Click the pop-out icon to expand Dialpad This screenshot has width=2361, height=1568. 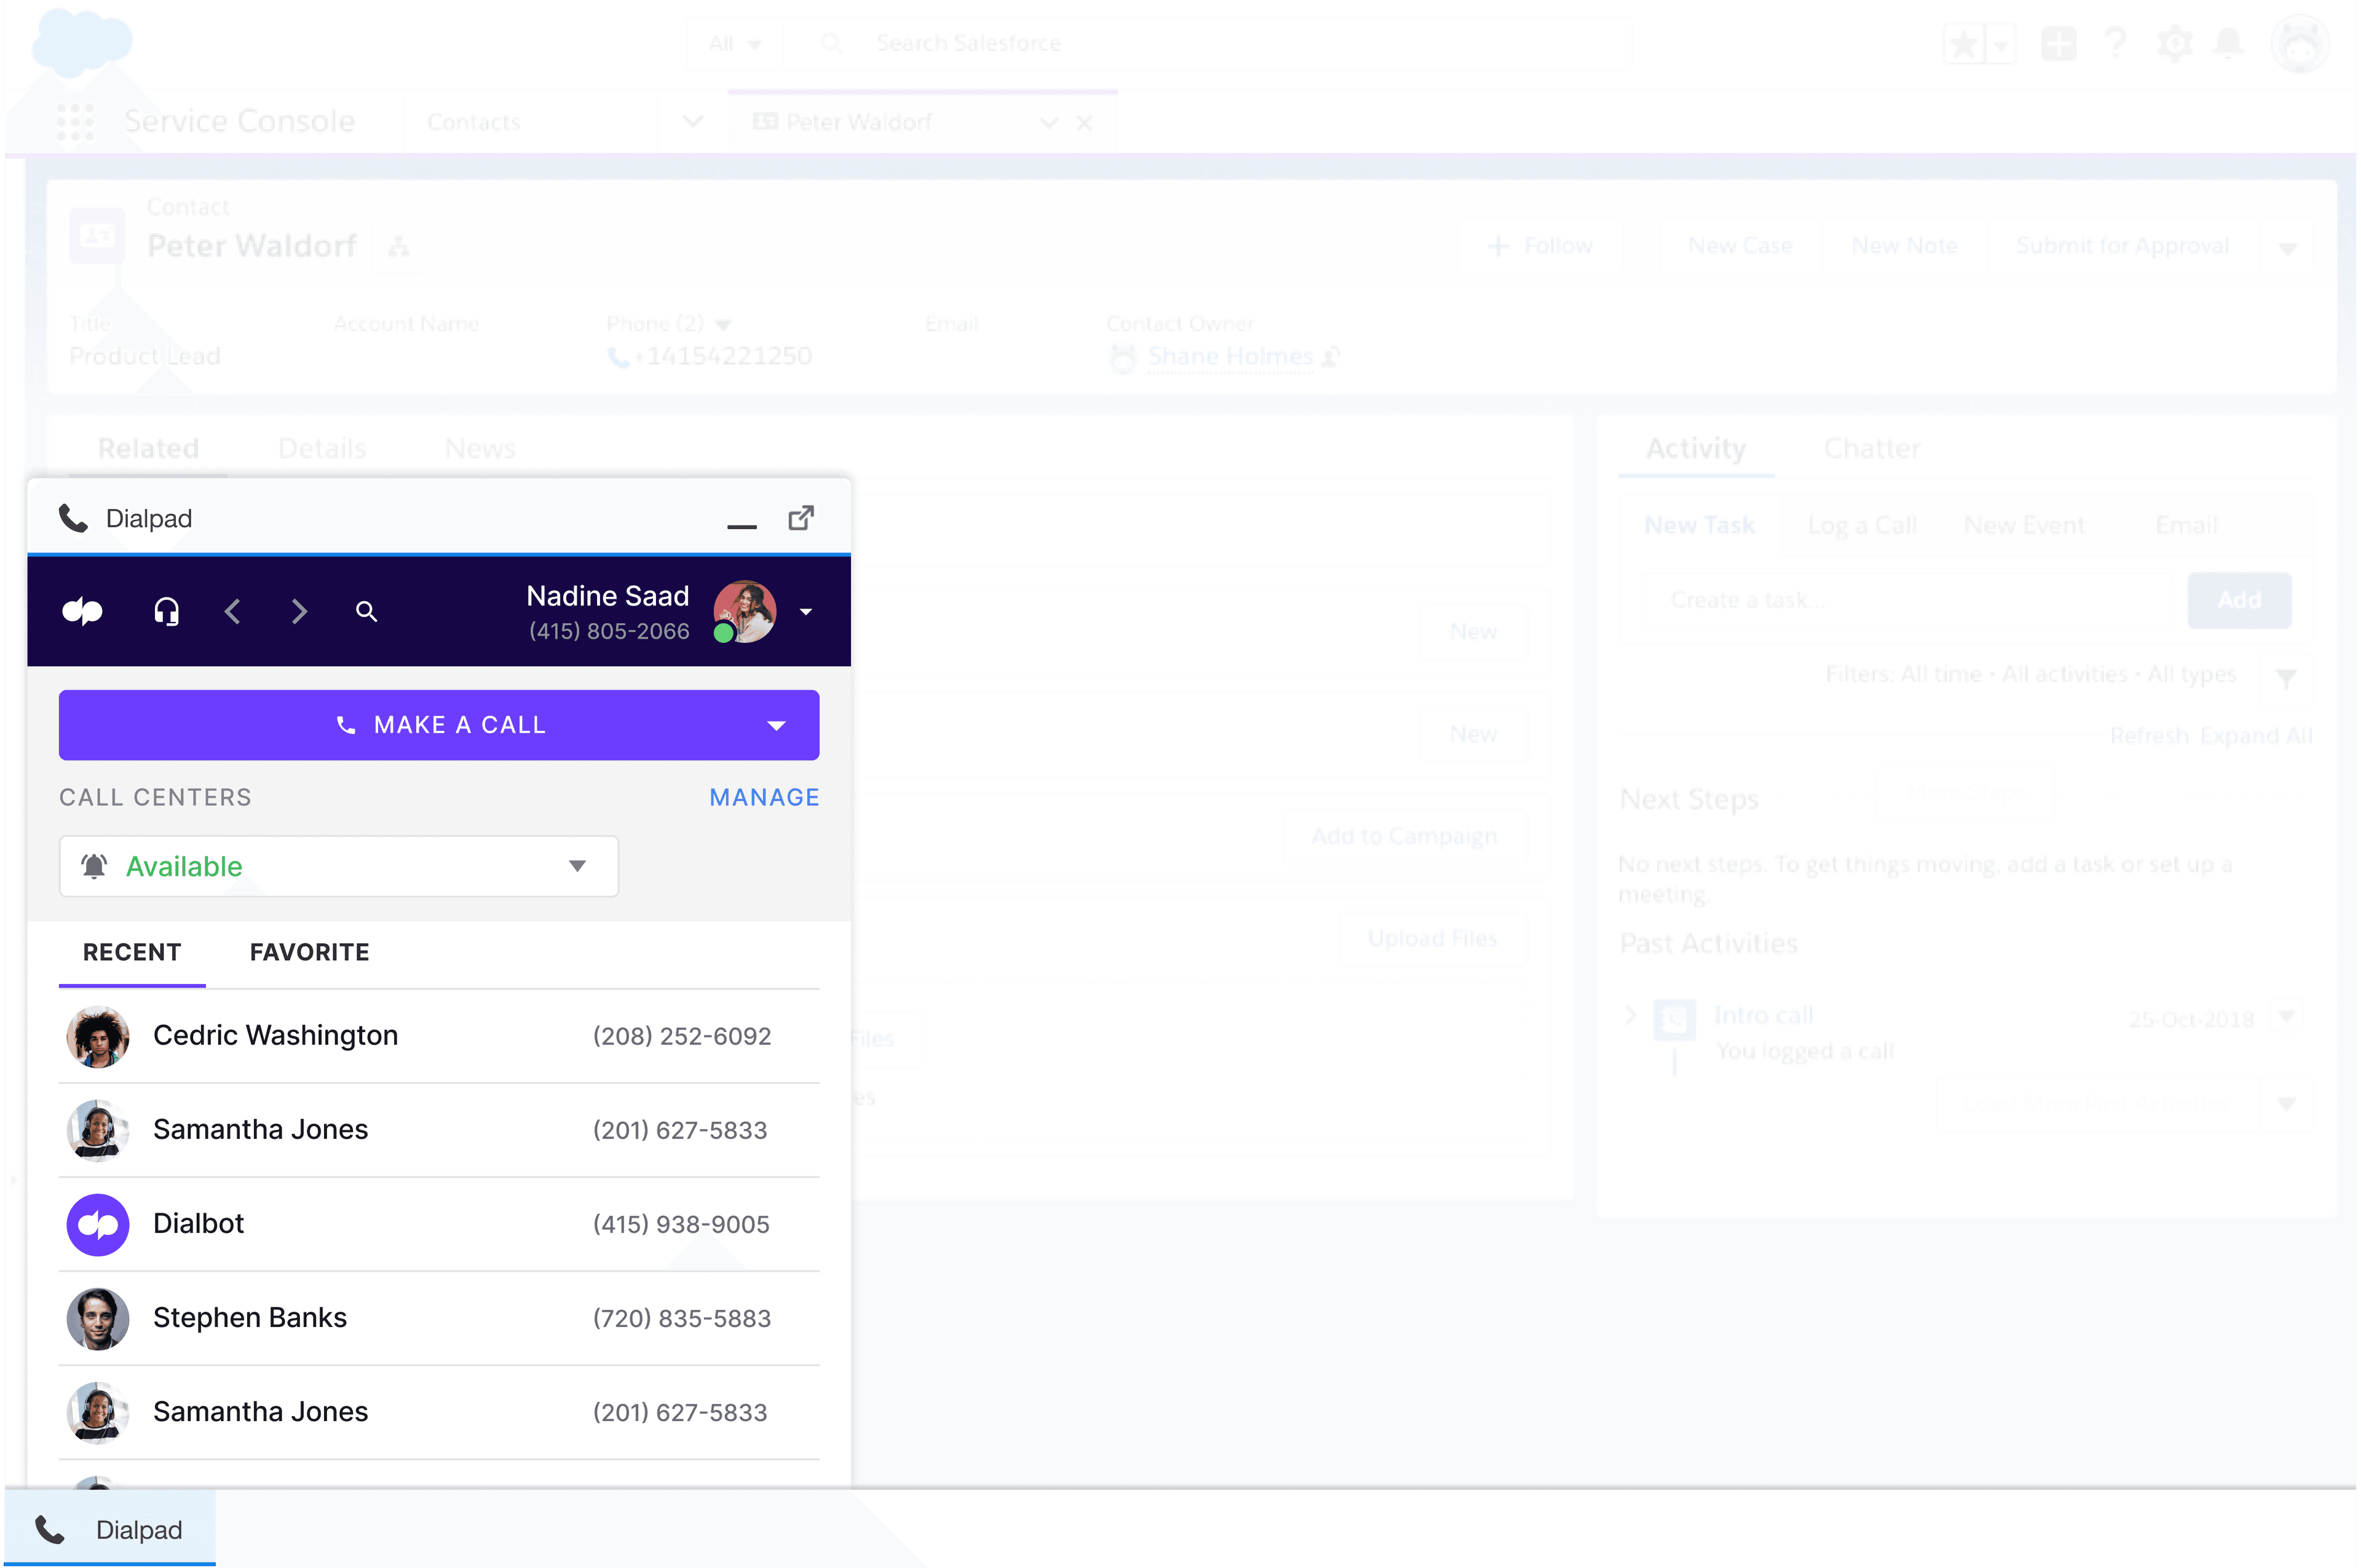(x=802, y=516)
